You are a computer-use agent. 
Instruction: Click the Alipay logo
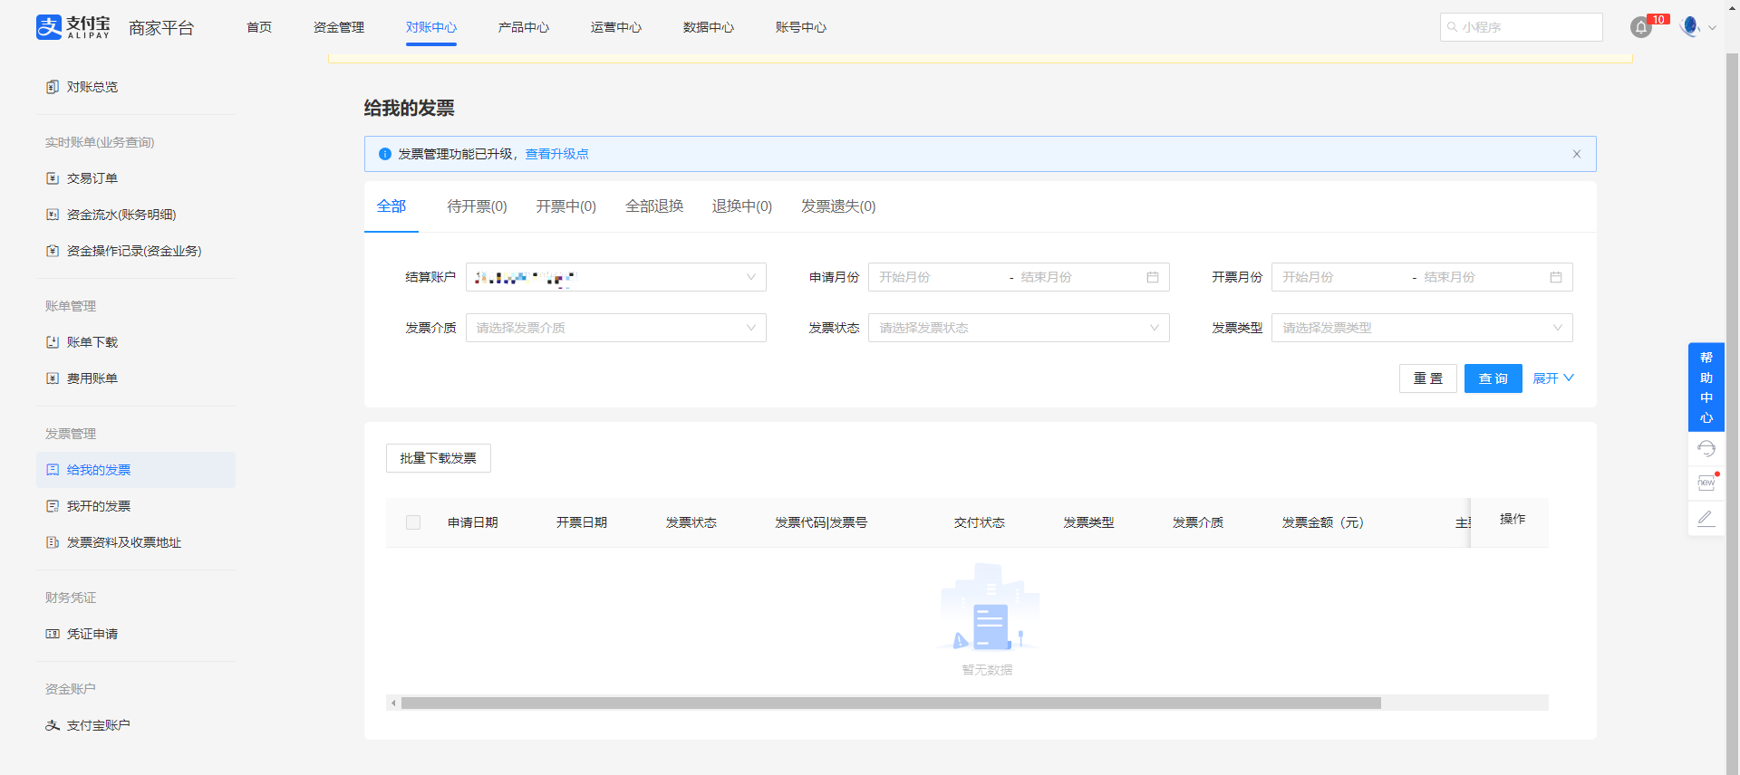click(x=72, y=27)
